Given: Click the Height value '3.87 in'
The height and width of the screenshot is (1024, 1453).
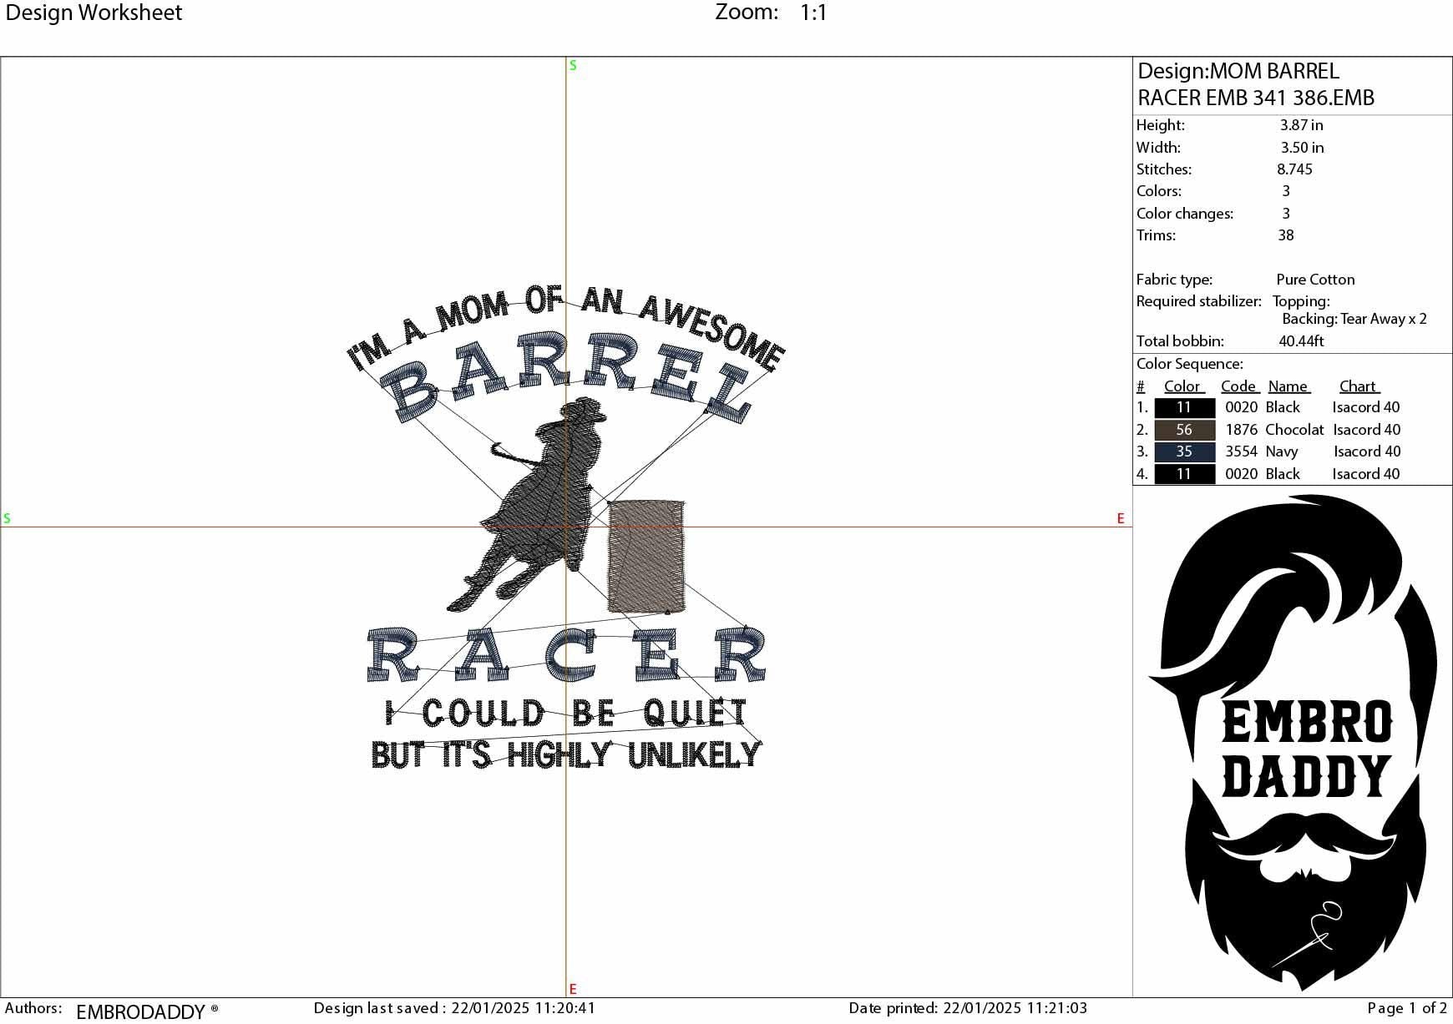Looking at the screenshot, I should (x=1301, y=125).
